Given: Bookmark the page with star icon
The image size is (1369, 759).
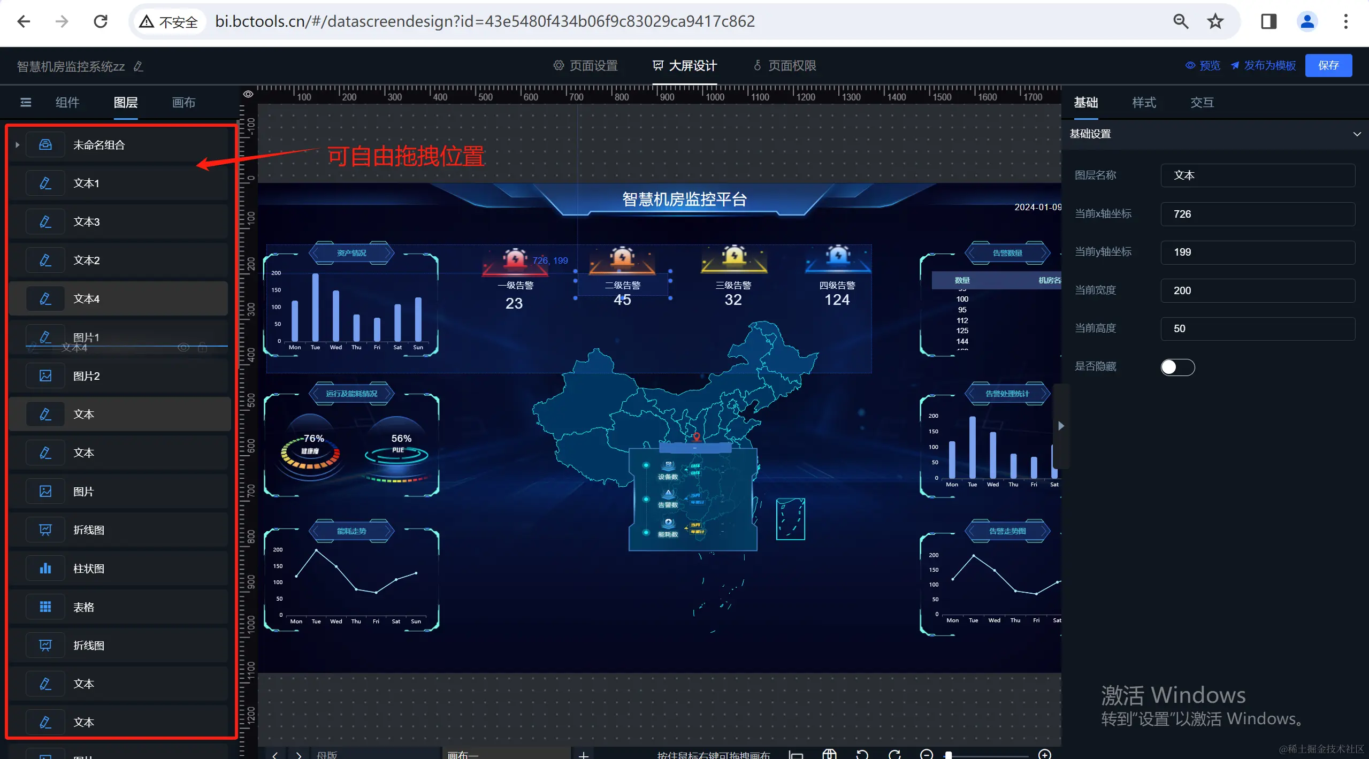Looking at the screenshot, I should click(x=1215, y=21).
